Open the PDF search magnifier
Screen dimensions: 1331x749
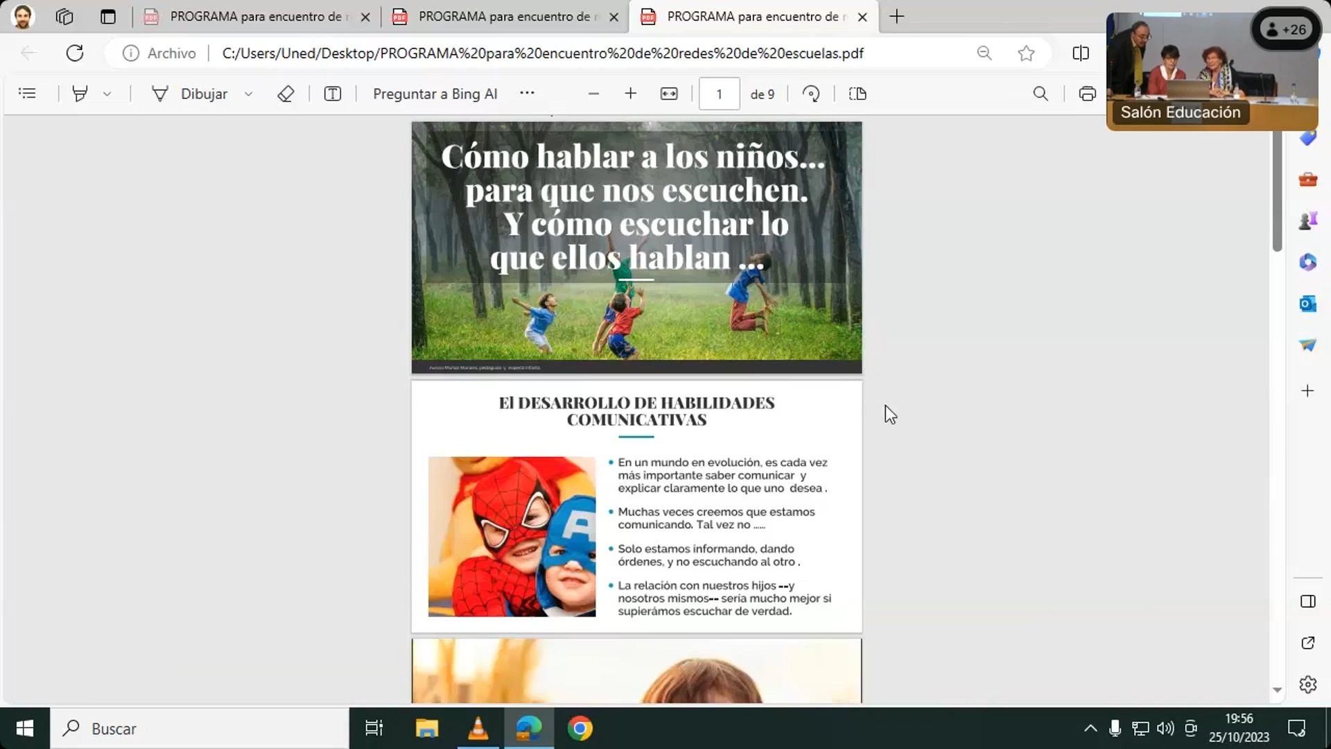click(1041, 94)
